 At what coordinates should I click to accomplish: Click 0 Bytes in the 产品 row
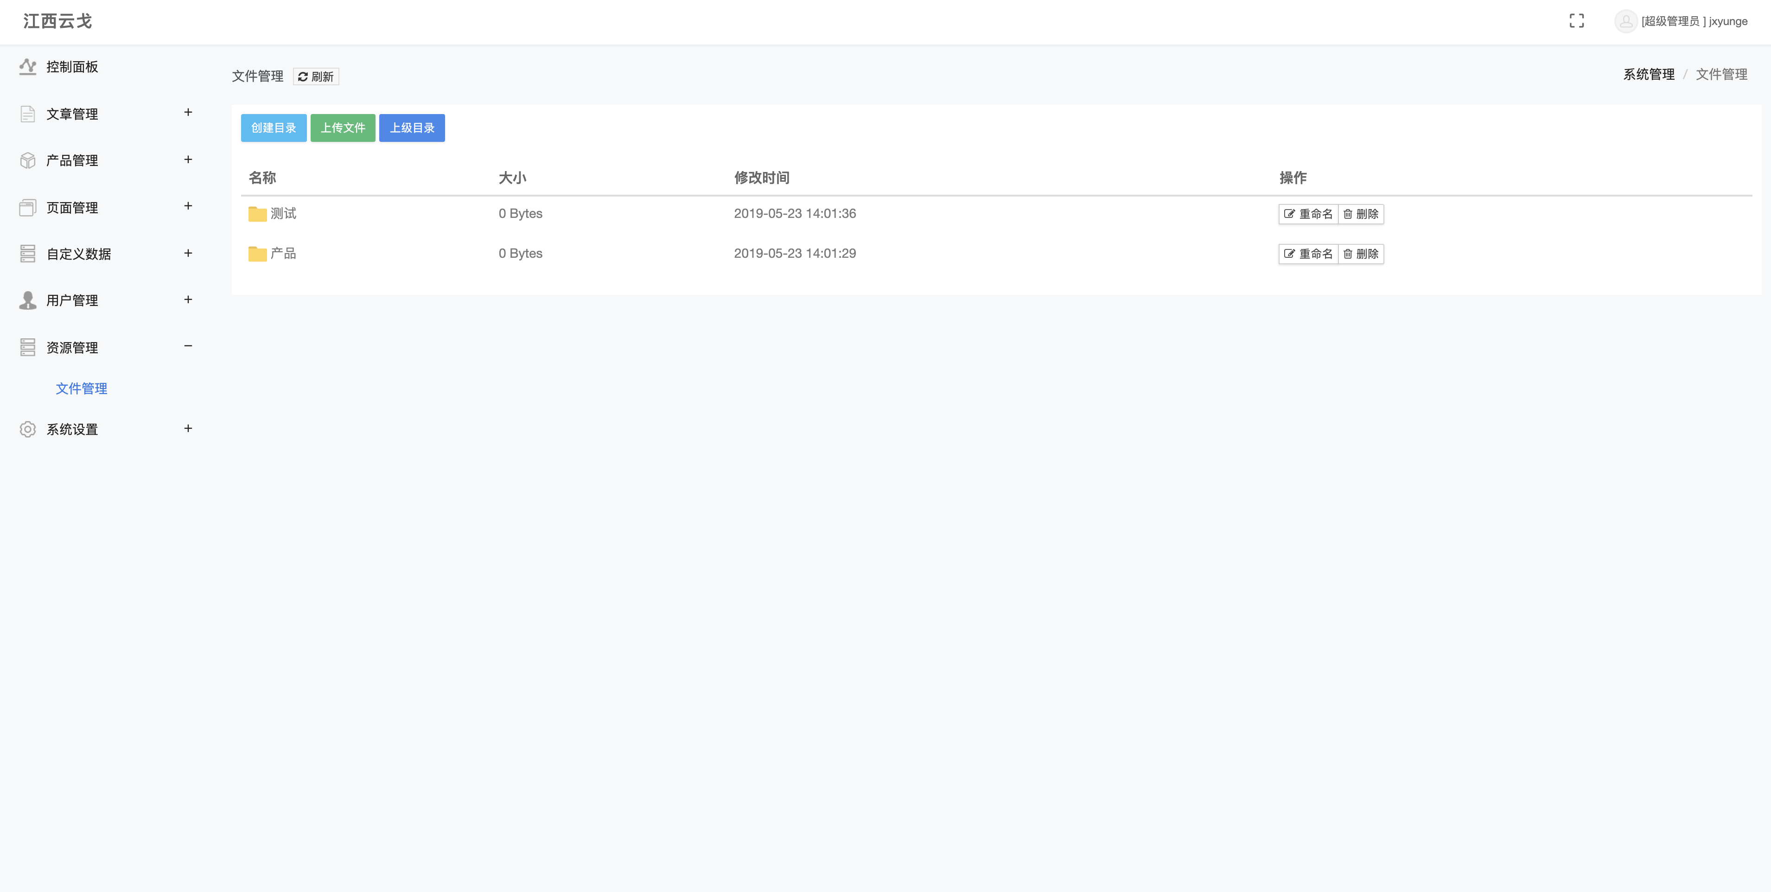point(521,253)
